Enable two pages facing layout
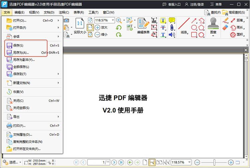 159,162
